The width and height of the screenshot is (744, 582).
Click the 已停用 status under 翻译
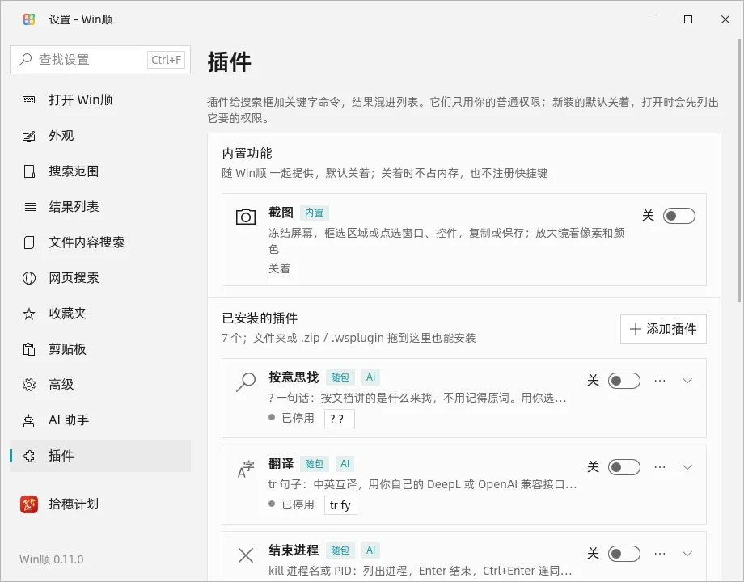(291, 504)
